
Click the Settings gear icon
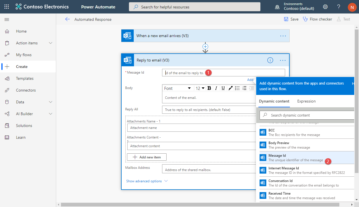click(325, 7)
